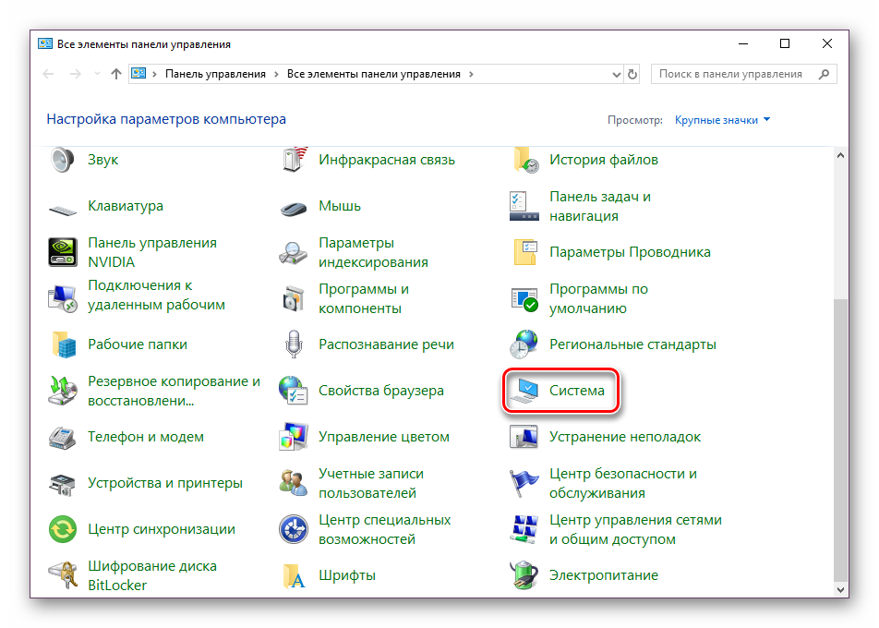Open the Программы и компоненты icon

(294, 299)
